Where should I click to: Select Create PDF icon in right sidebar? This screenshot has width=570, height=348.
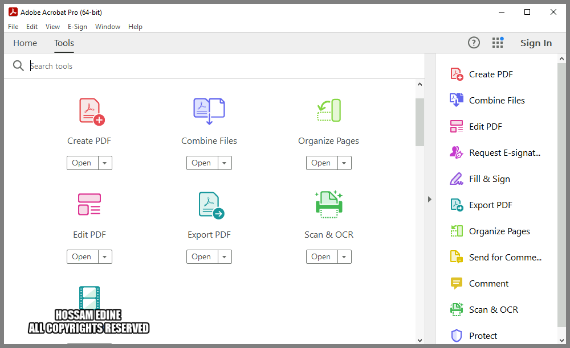click(457, 74)
